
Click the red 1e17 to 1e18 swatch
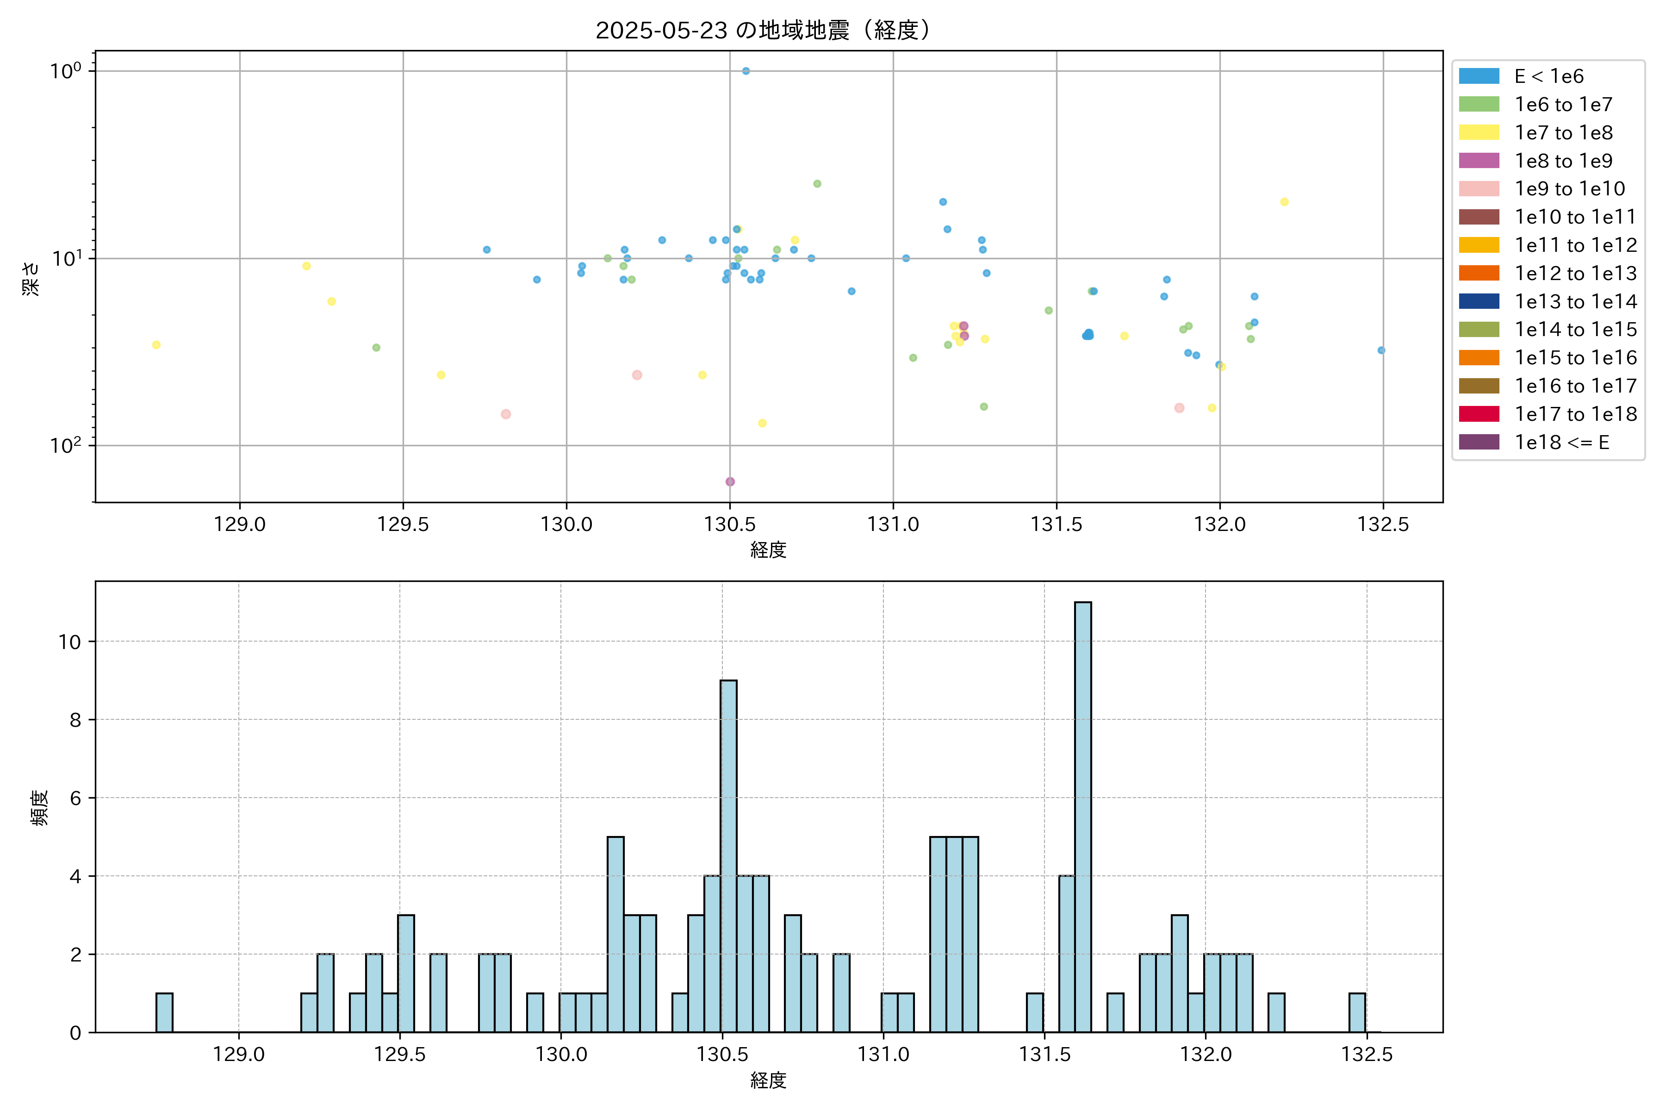(1478, 414)
